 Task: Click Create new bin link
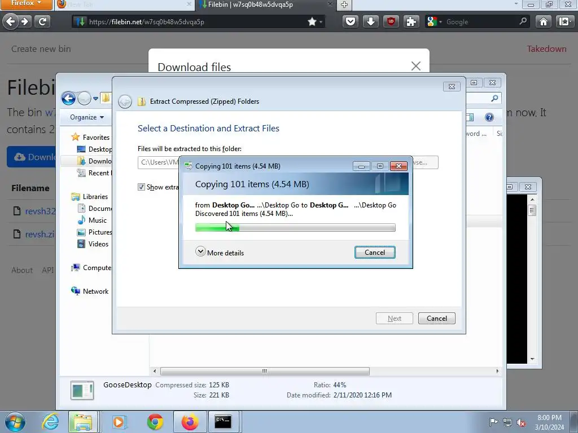pos(41,48)
